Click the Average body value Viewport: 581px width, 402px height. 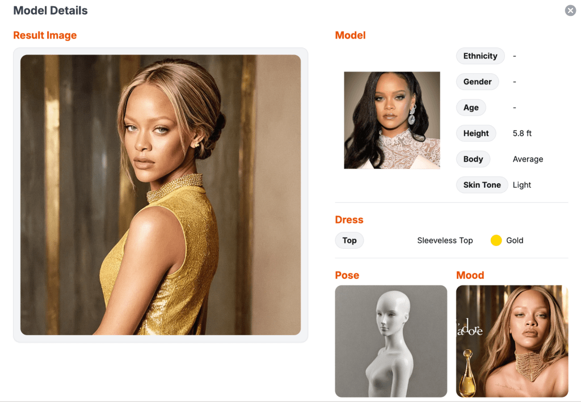528,159
